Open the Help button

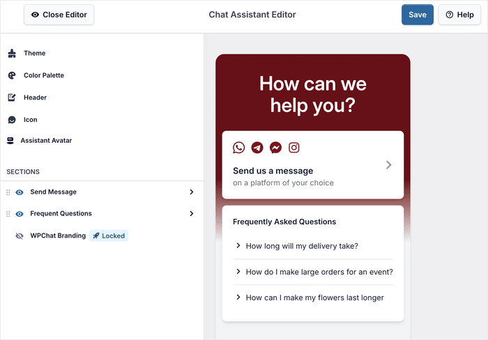click(x=459, y=15)
